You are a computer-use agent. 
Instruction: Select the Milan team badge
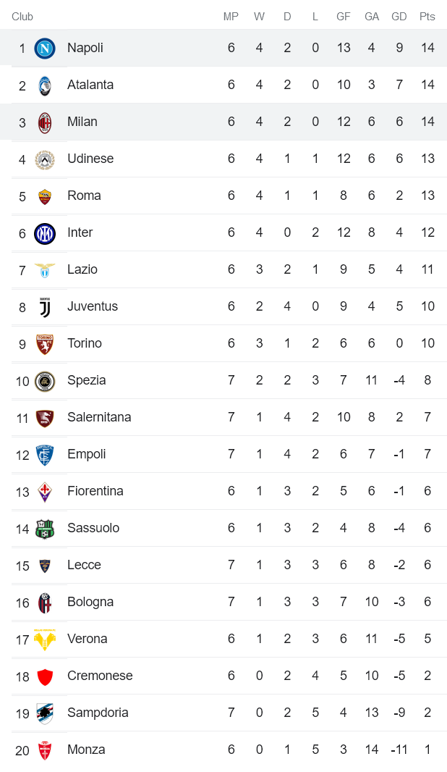(45, 122)
